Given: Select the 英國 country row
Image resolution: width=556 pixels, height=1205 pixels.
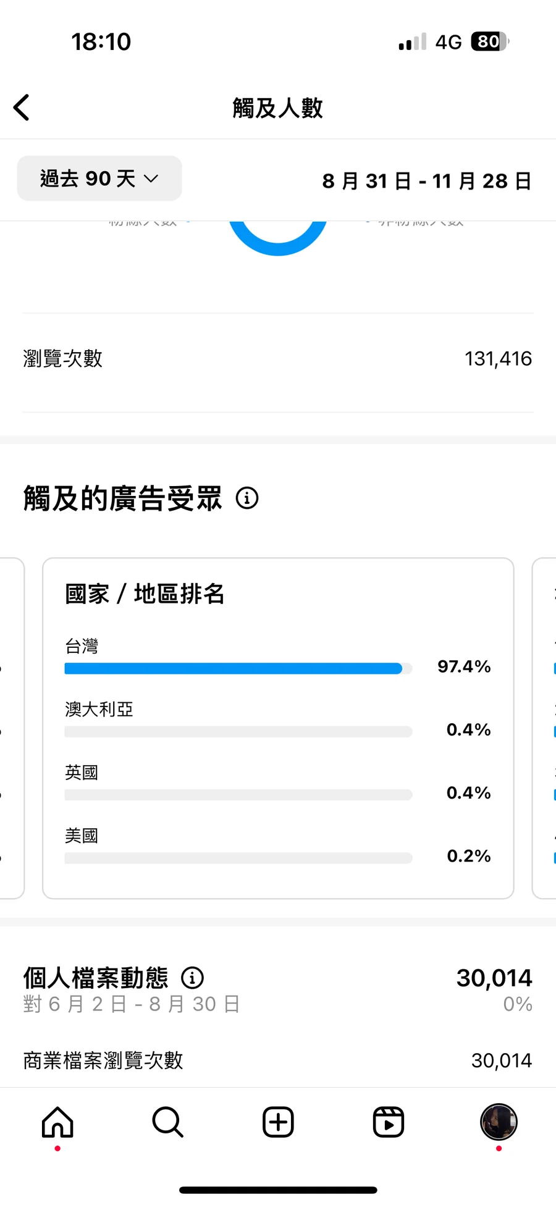Looking at the screenshot, I should coord(278,783).
